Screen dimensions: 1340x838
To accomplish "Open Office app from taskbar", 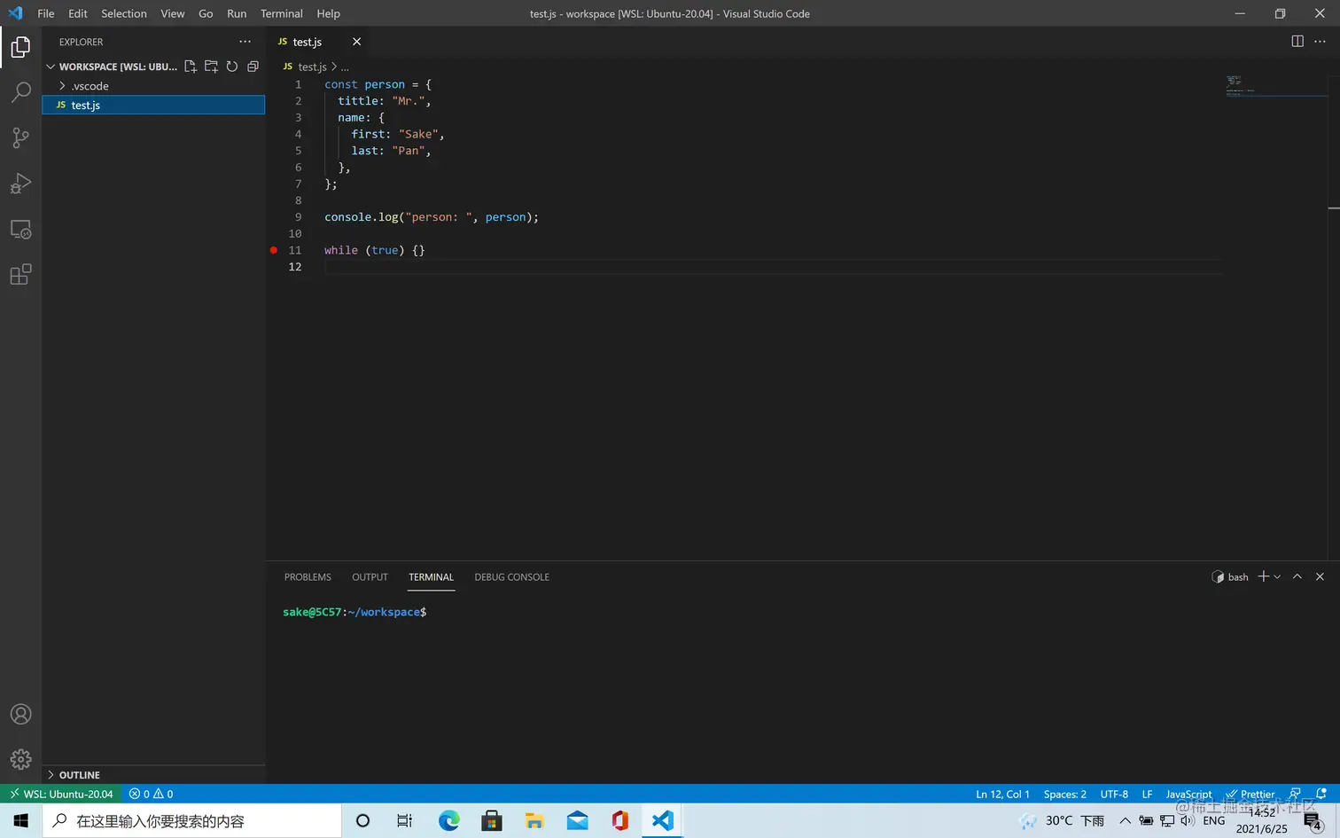I will 619,821.
